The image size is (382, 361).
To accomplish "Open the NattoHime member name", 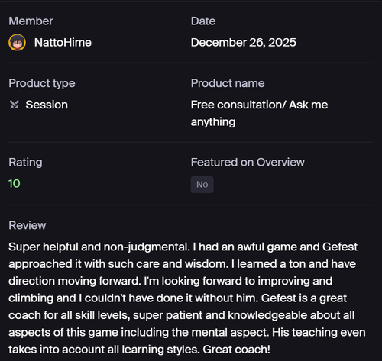I will pyautogui.click(x=63, y=43).
